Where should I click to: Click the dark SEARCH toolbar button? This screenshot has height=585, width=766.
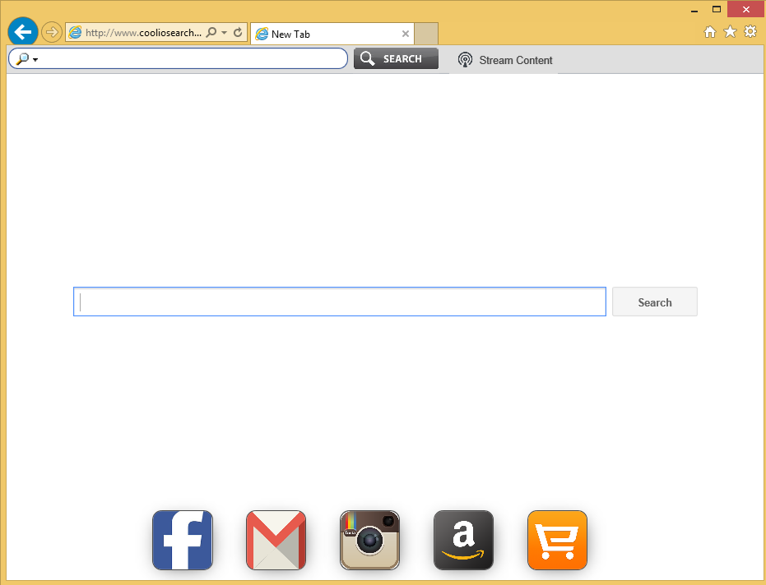(397, 58)
